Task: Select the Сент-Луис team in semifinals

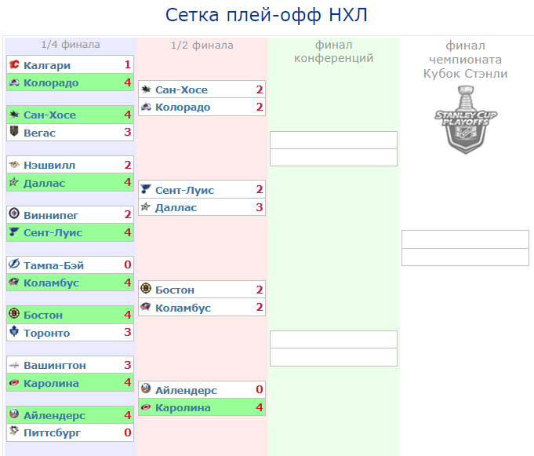Action: (184, 190)
